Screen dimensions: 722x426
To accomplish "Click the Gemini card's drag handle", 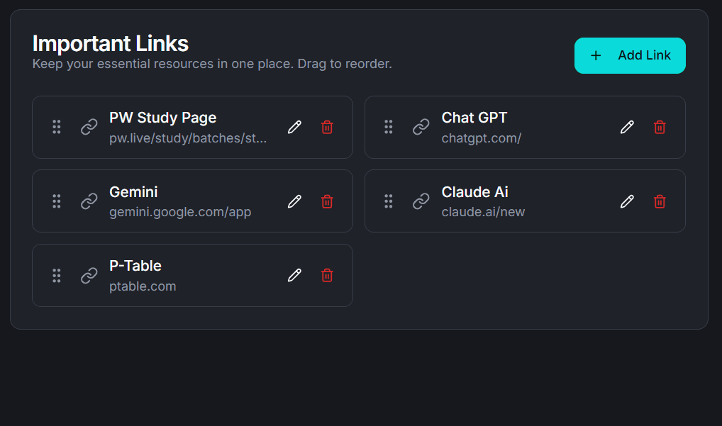I will click(57, 201).
